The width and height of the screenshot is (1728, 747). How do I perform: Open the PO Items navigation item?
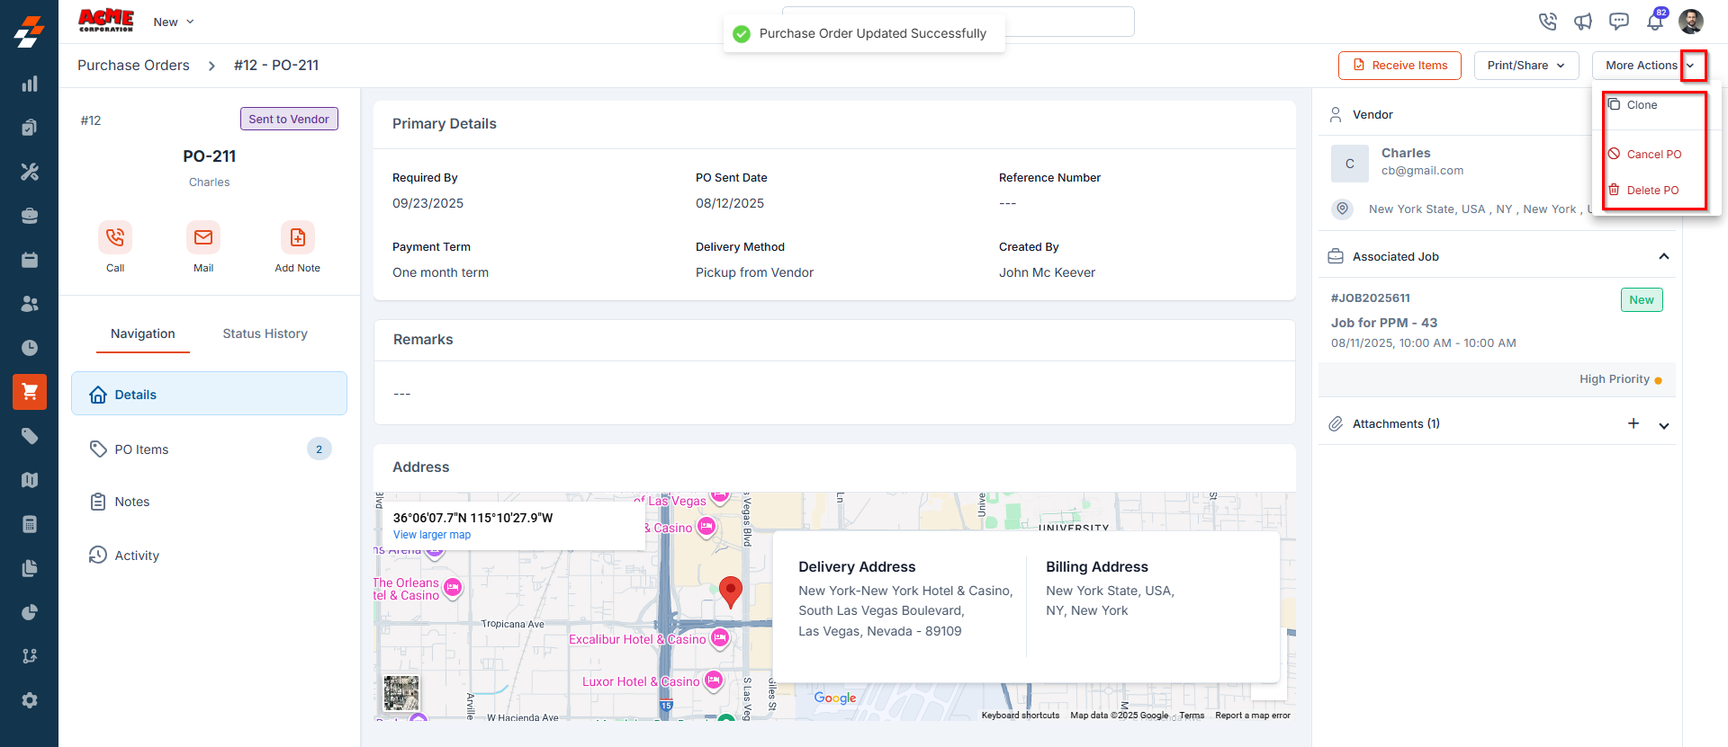click(209, 449)
